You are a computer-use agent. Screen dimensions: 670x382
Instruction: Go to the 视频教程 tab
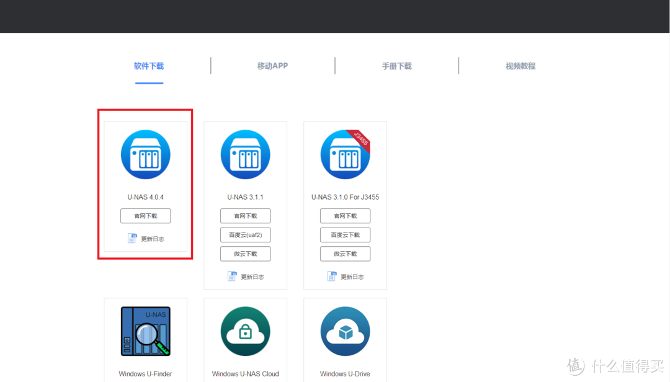click(520, 66)
